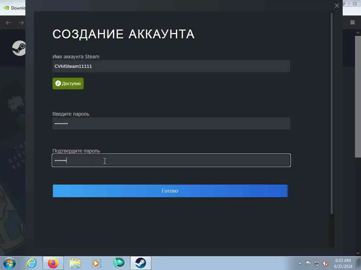Click the teal globe app in taskbar

[119, 263]
